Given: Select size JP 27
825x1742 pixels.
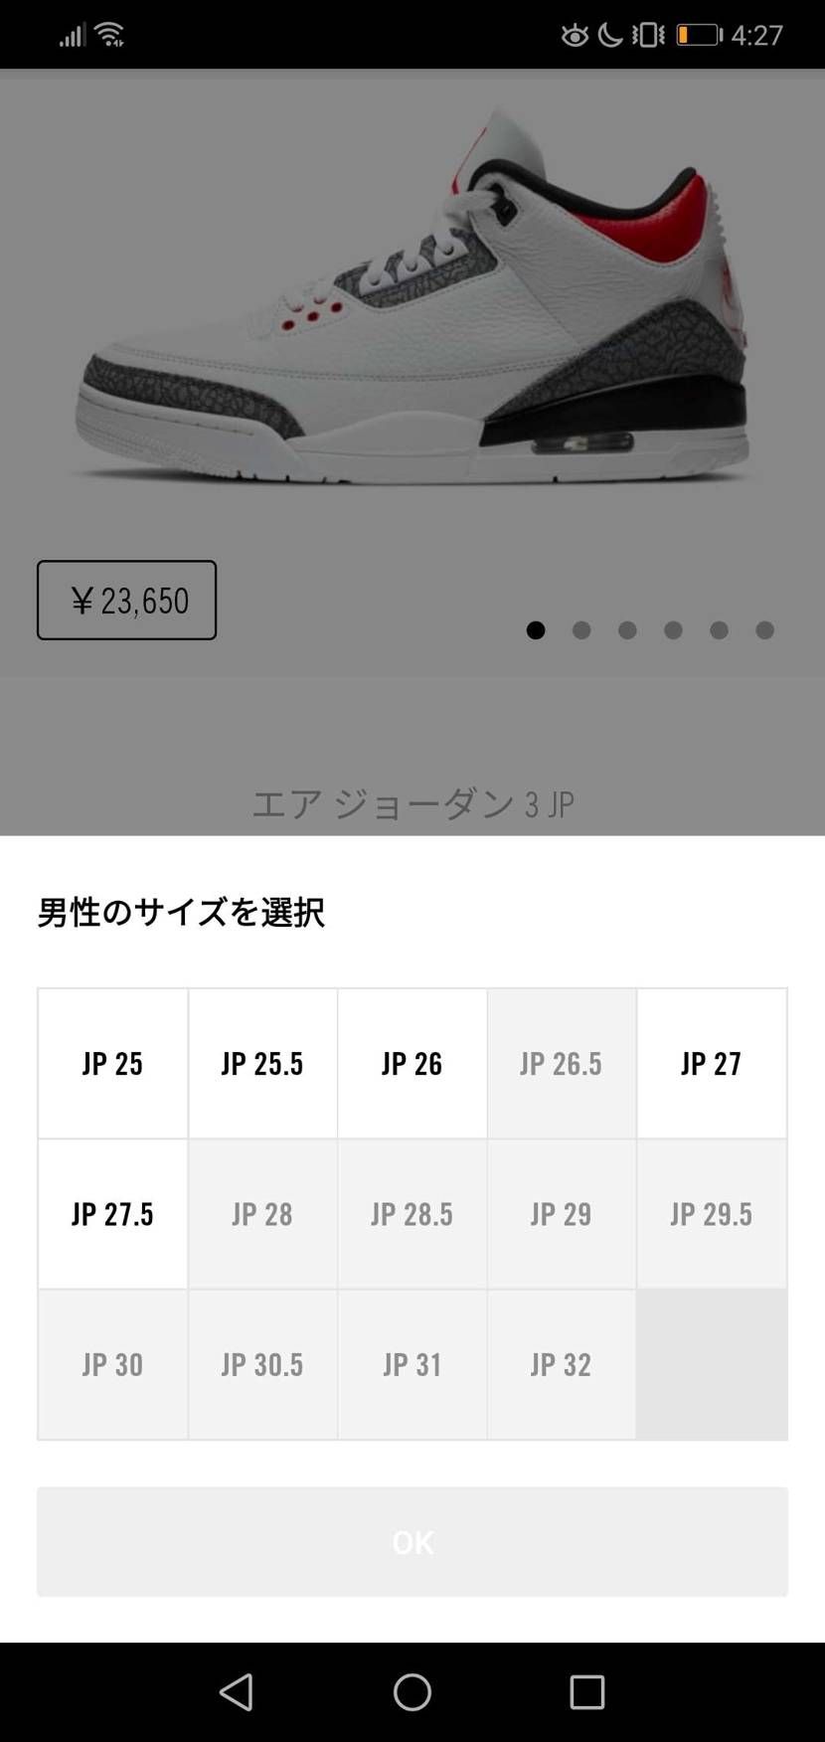Looking at the screenshot, I should click(x=712, y=1063).
